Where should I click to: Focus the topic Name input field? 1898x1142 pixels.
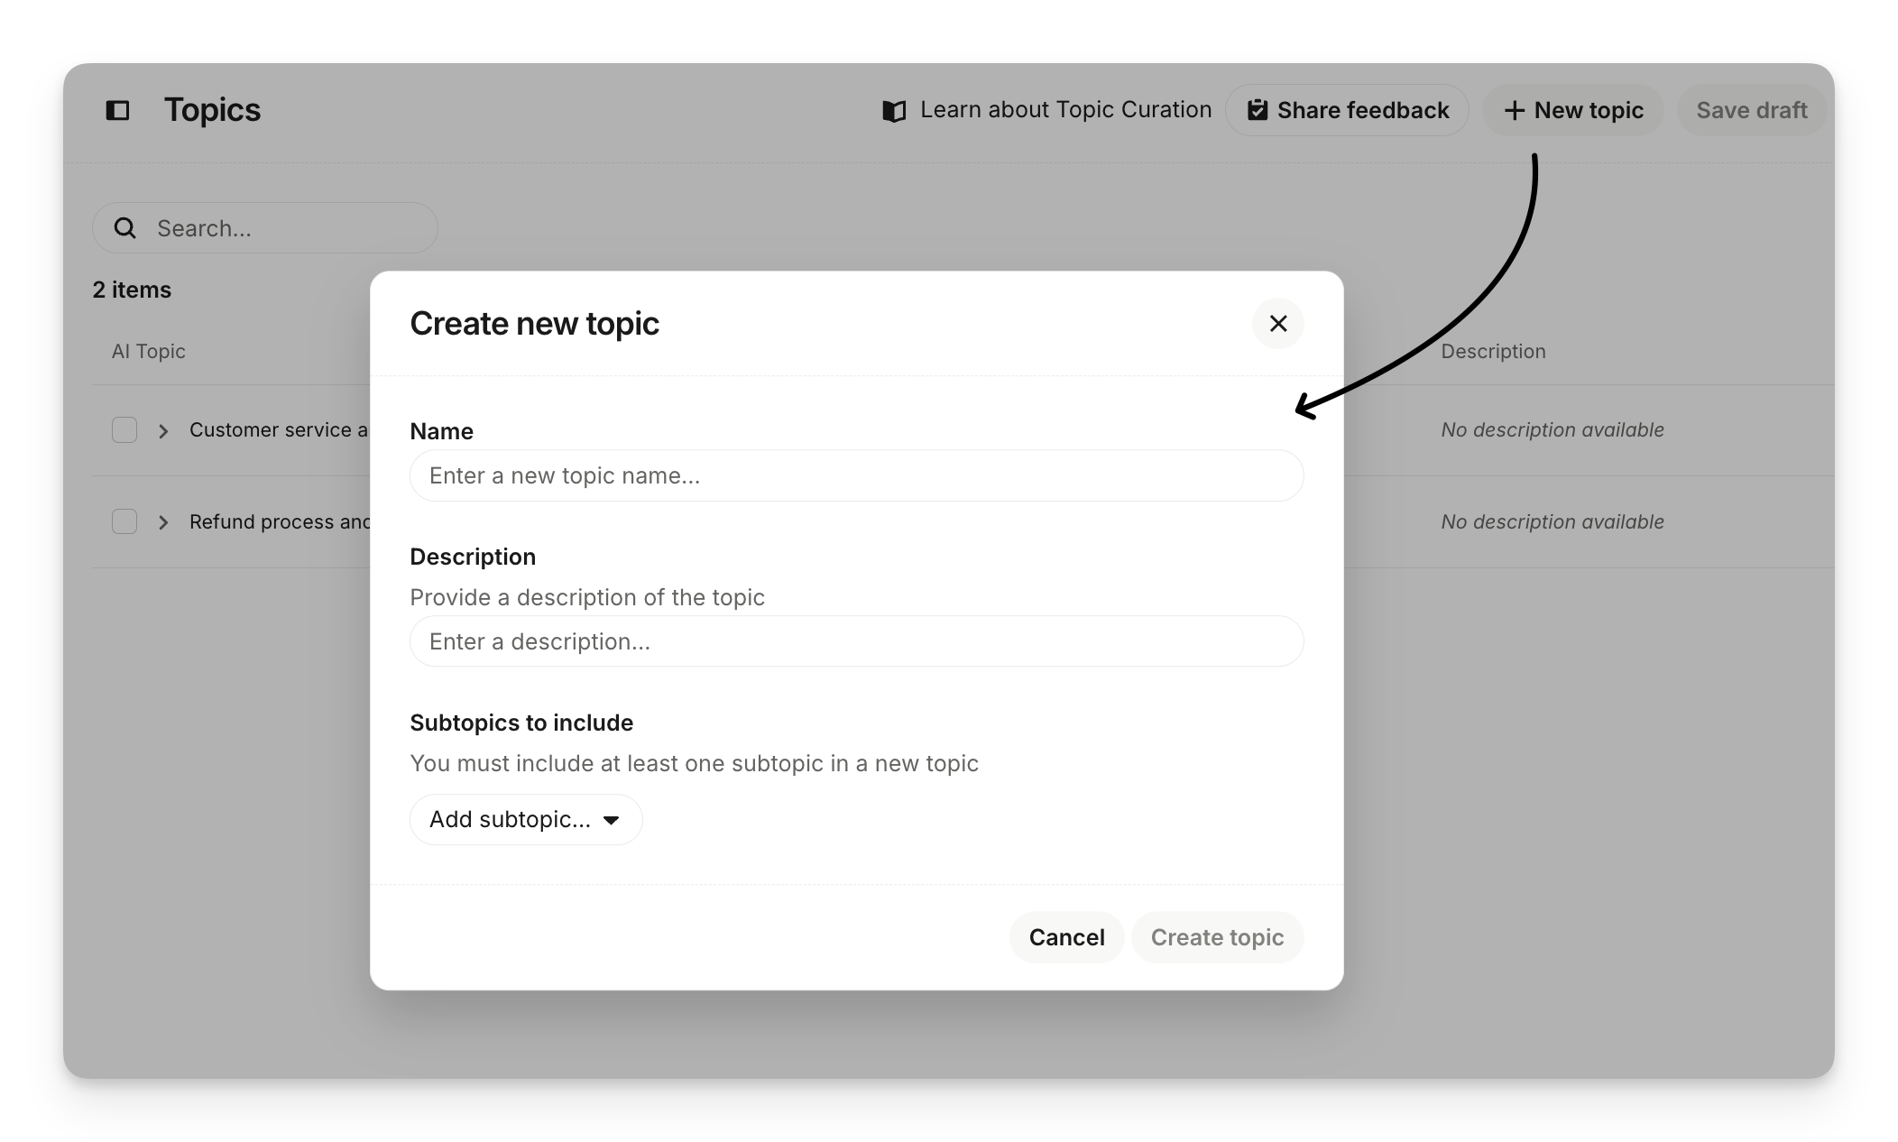pos(856,476)
